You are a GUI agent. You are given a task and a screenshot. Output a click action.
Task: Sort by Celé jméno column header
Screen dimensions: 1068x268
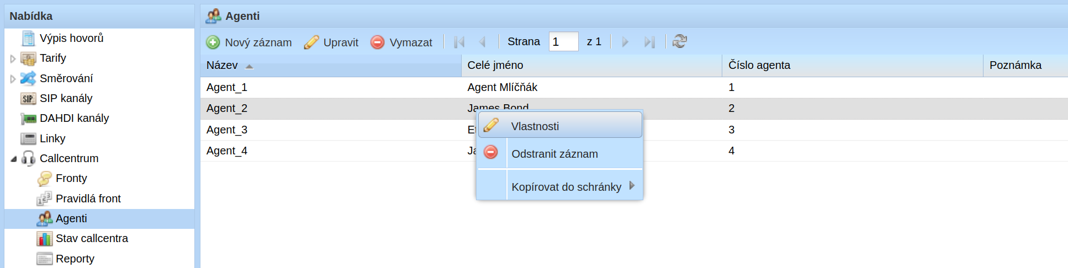pos(591,65)
